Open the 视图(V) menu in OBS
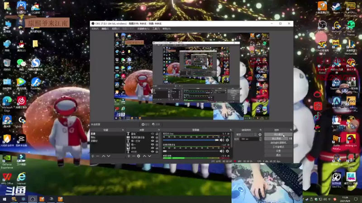Screen dimensions: 362x203 point(116,29)
